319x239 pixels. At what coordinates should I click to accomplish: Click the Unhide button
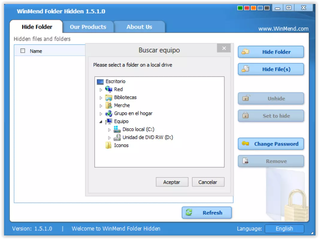coord(271,99)
